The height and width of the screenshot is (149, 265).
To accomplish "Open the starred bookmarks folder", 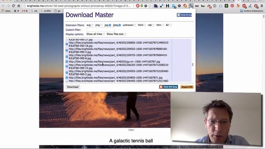I will click(x=16, y=11).
